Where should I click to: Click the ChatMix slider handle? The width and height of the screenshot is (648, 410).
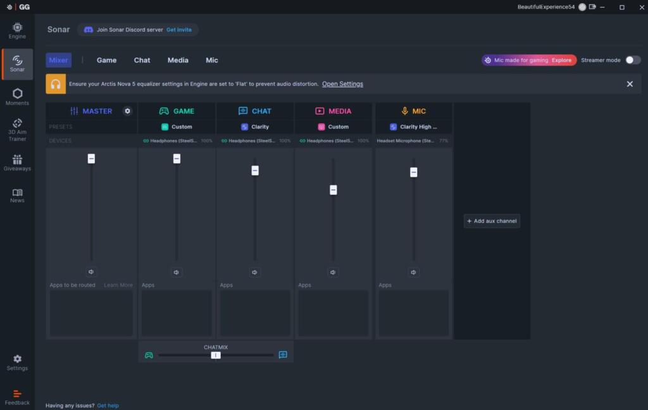tap(216, 355)
